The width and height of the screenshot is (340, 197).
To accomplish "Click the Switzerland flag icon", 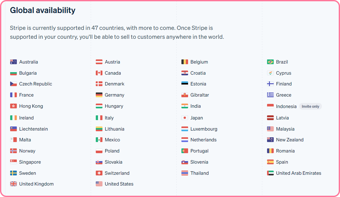I will (99, 173).
